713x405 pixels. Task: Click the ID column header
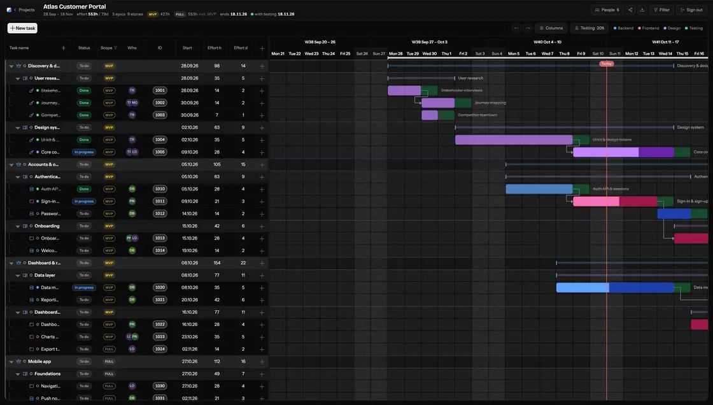160,48
